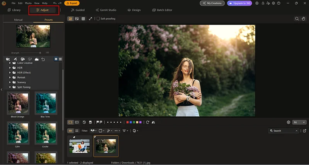Click the Upgrade to 365 button
309x165 pixels.
[239, 3]
